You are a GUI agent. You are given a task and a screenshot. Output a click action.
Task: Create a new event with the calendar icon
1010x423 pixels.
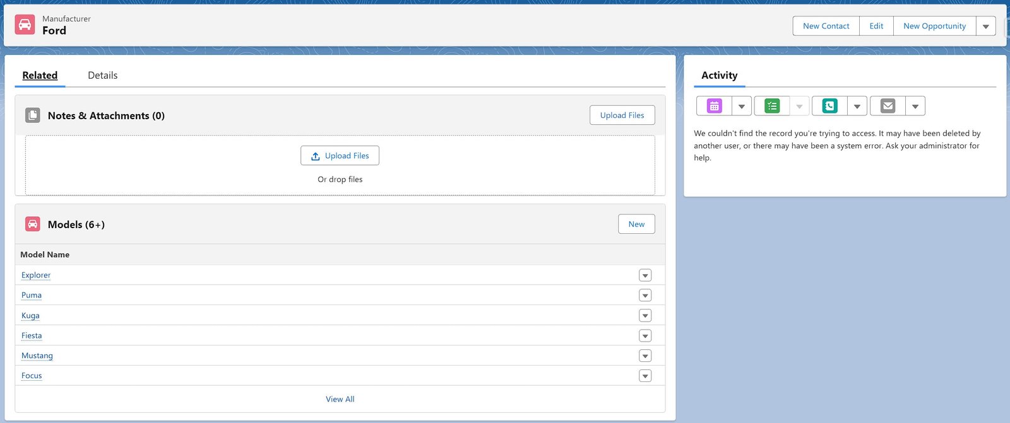pyautogui.click(x=714, y=106)
